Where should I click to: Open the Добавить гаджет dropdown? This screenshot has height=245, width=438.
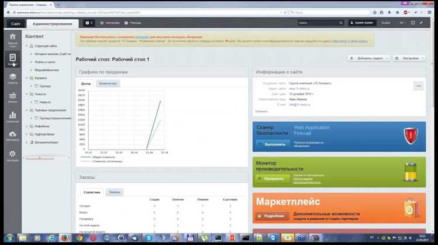coord(369,58)
